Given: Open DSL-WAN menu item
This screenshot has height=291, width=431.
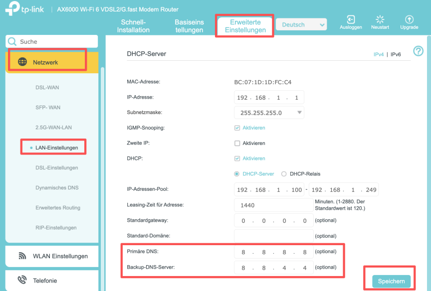Looking at the screenshot, I should [x=47, y=87].
